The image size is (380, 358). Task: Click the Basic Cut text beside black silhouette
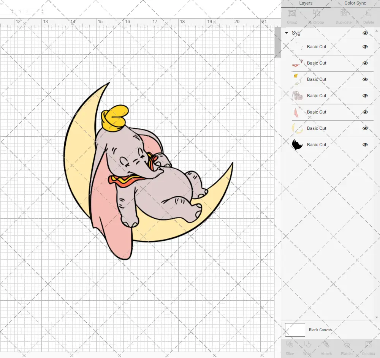click(x=317, y=145)
